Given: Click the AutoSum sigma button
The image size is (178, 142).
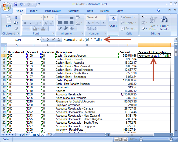Looking at the screenshot, I should coord(143,17).
